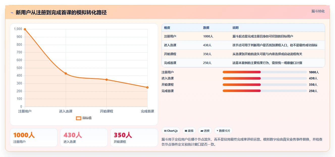Select the title 新用户从注册到完成首课的模拟转化路径
Screen dimensions: 335x157
click(61, 13)
